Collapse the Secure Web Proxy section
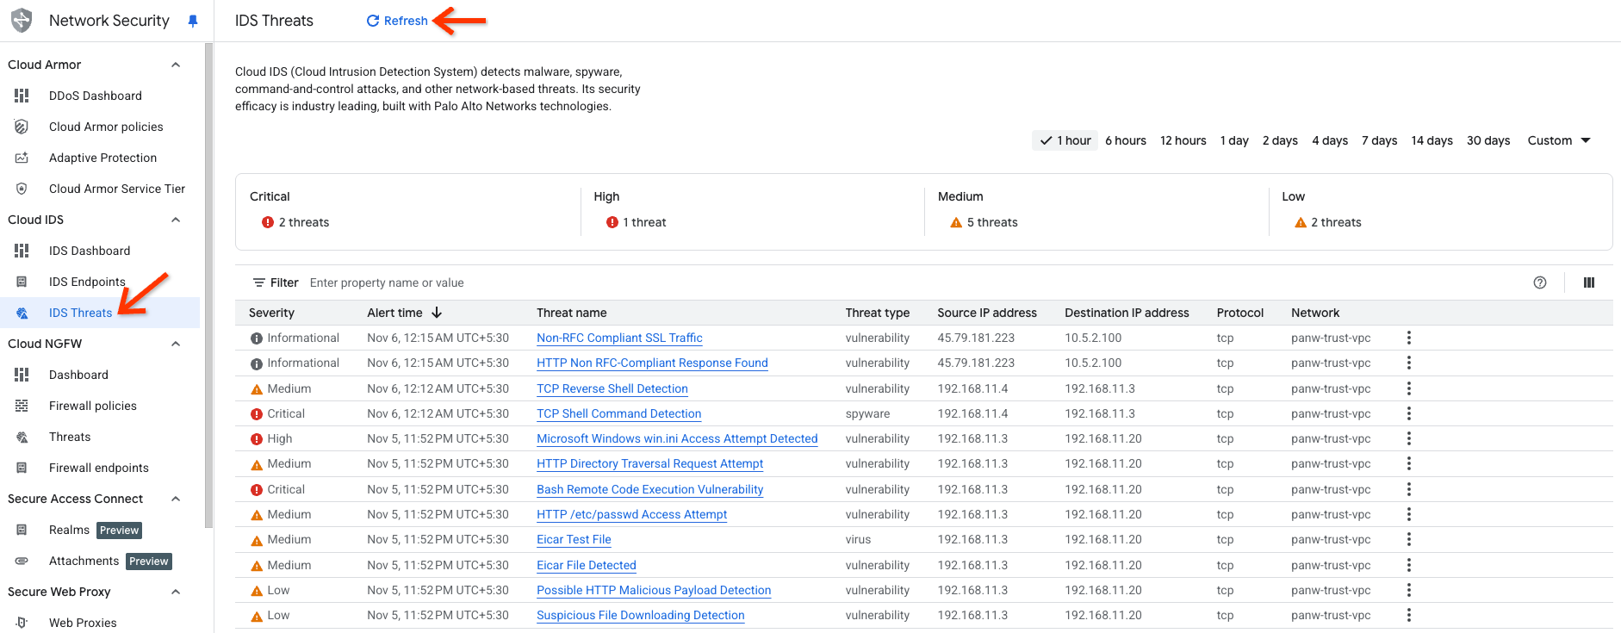 (176, 592)
